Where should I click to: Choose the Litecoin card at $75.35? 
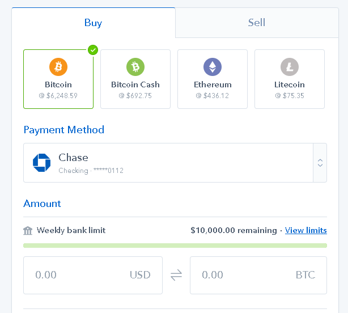[290, 79]
